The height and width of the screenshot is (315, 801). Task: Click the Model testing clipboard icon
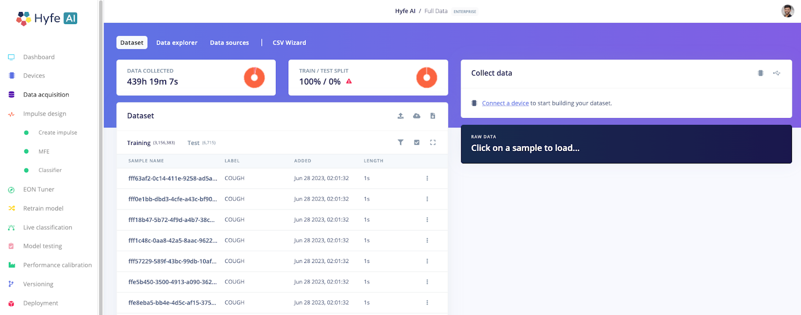(12, 246)
